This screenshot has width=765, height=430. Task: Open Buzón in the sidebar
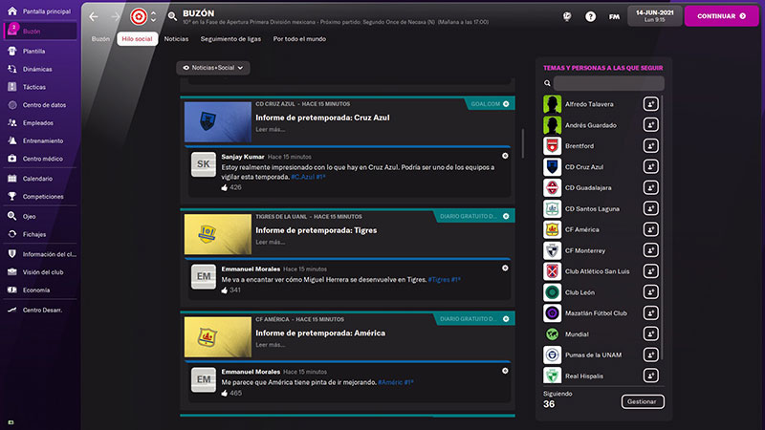coord(40,31)
